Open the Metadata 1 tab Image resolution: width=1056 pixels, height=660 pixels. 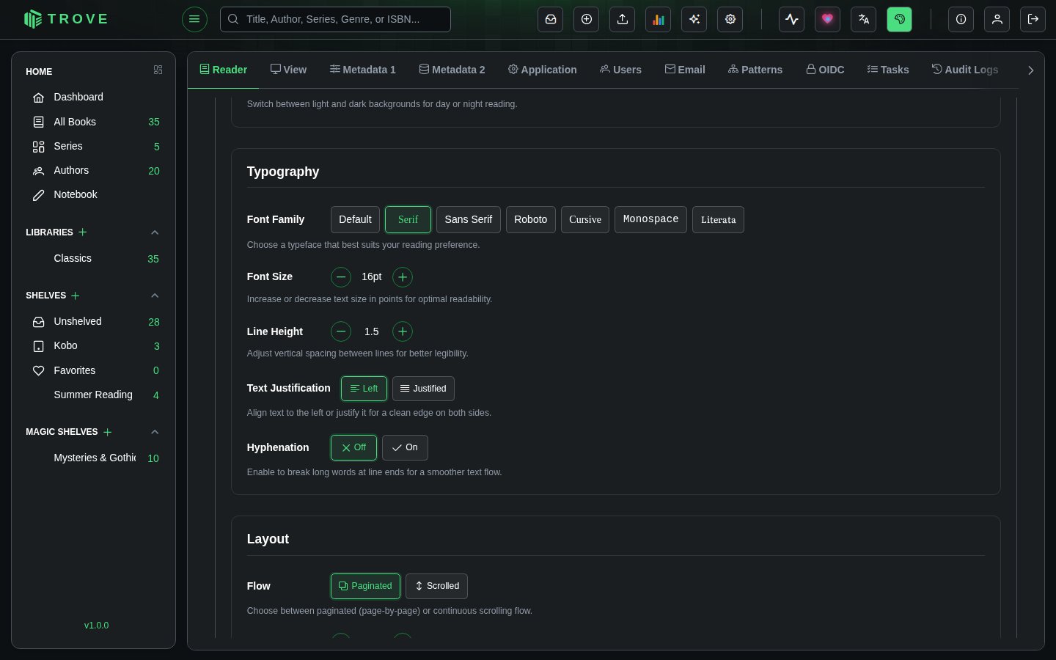pyautogui.click(x=362, y=70)
